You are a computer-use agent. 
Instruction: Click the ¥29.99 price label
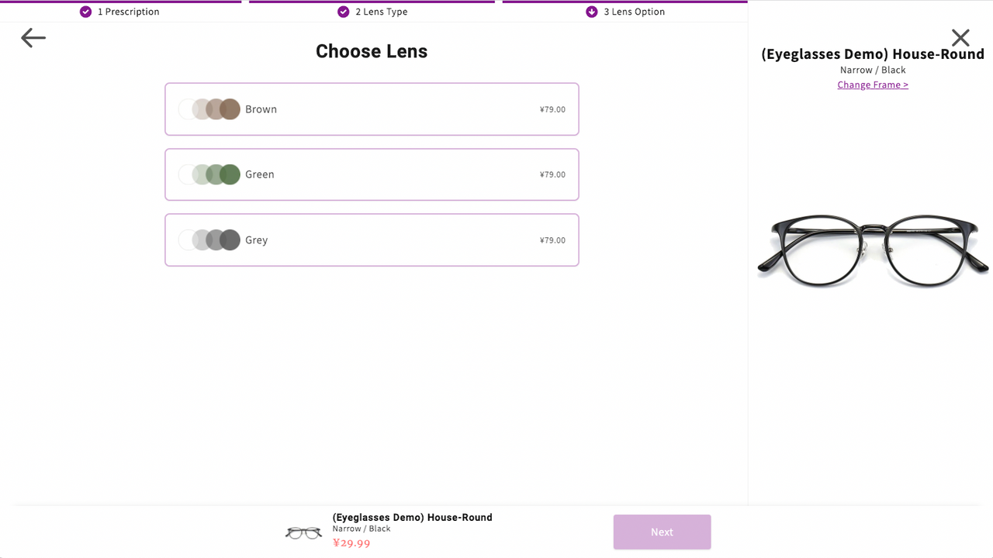click(351, 542)
